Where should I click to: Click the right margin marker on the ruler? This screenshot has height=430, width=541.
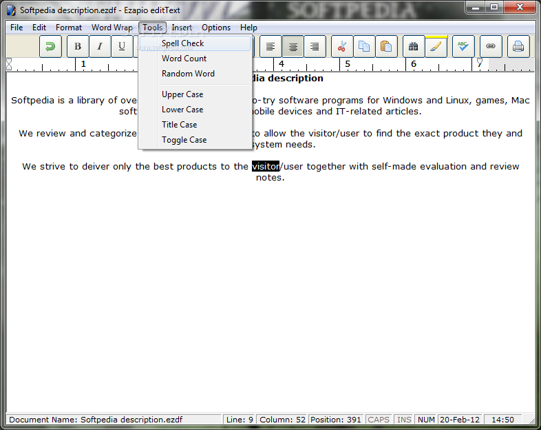[480, 62]
